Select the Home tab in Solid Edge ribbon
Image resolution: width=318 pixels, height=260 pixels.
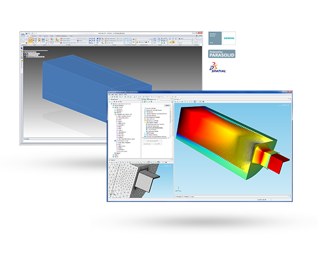(28, 36)
